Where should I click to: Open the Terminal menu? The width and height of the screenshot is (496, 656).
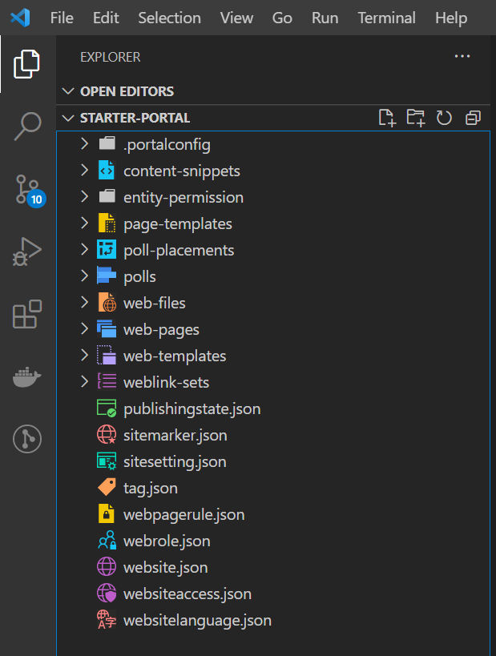(x=386, y=18)
